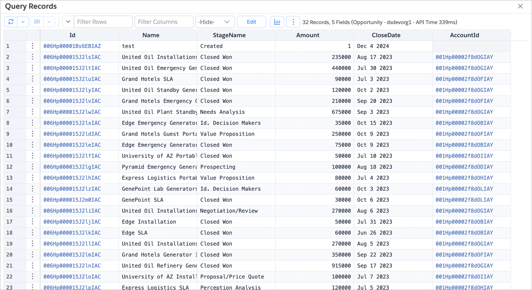Screen dimensions: 532x290
Task: Open toolbar more-options vertical dots menu
Action: click(x=293, y=22)
